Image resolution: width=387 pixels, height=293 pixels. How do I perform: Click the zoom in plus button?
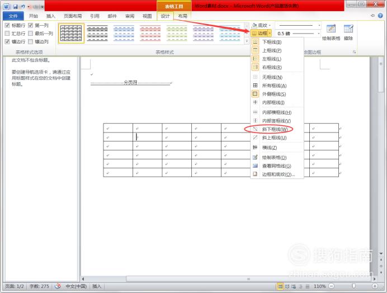[x=375, y=286]
